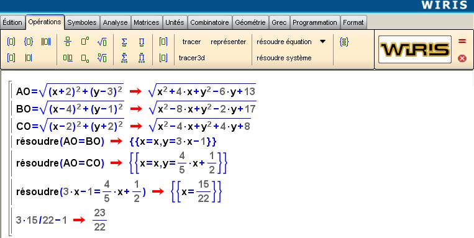Screen dimensions: 474x238
Task: Place cursor in the 3·15/22−1 expression
Action: (42, 220)
